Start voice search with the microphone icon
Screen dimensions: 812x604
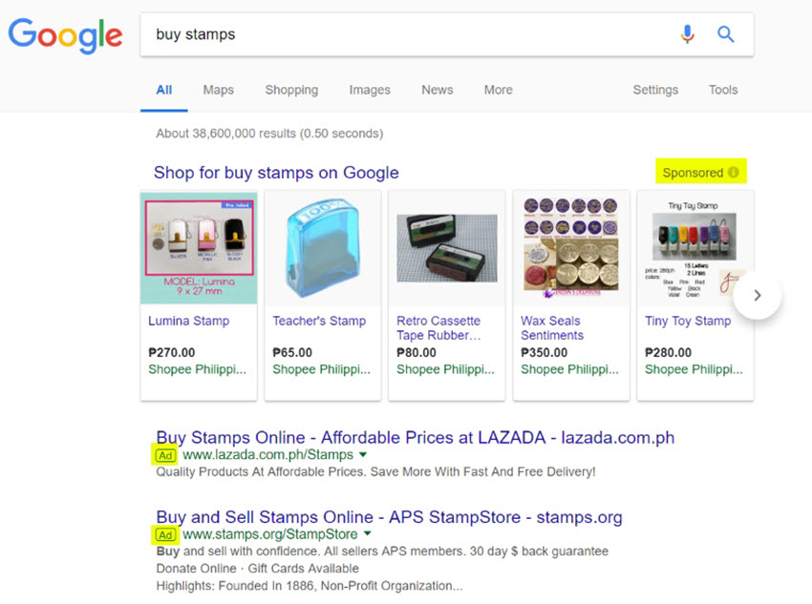[x=687, y=34]
